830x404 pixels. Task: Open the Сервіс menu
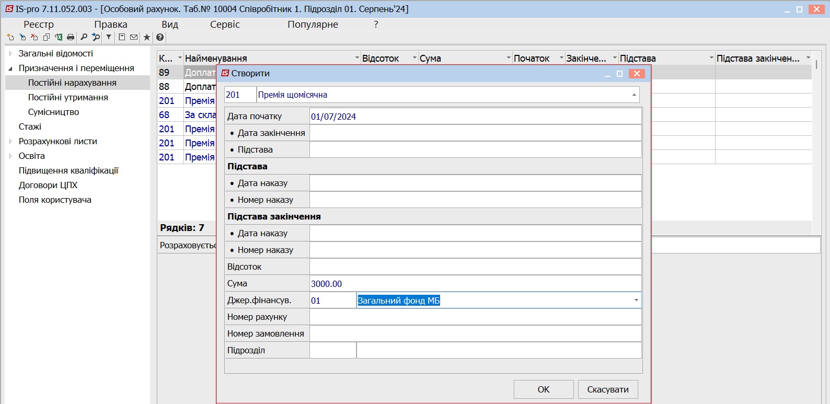[x=225, y=25]
